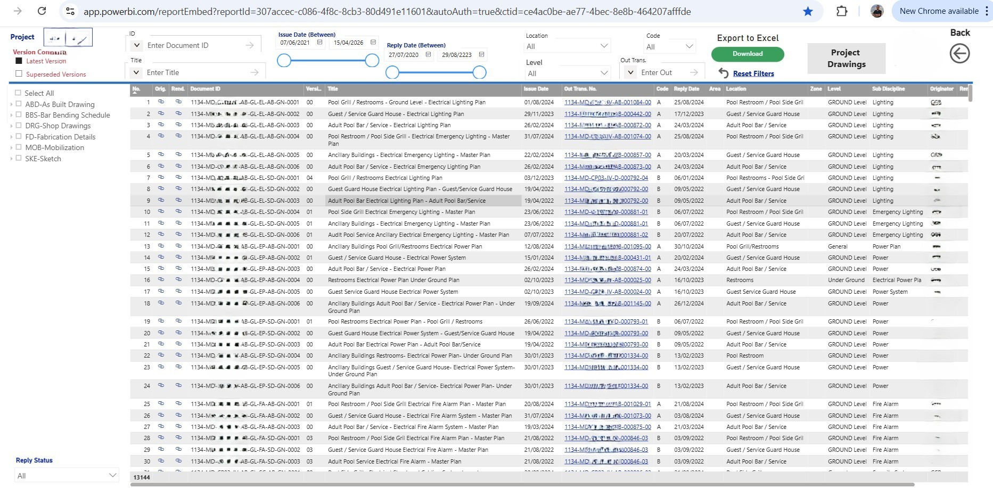Click the green Download button
This screenshot has height=488, width=993.
tap(748, 54)
